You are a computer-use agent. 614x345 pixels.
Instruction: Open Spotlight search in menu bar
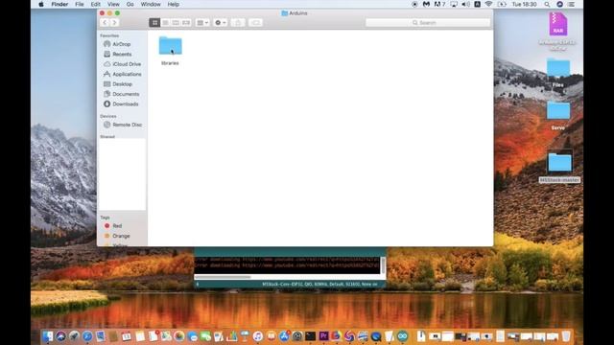pyautogui.click(x=547, y=4)
